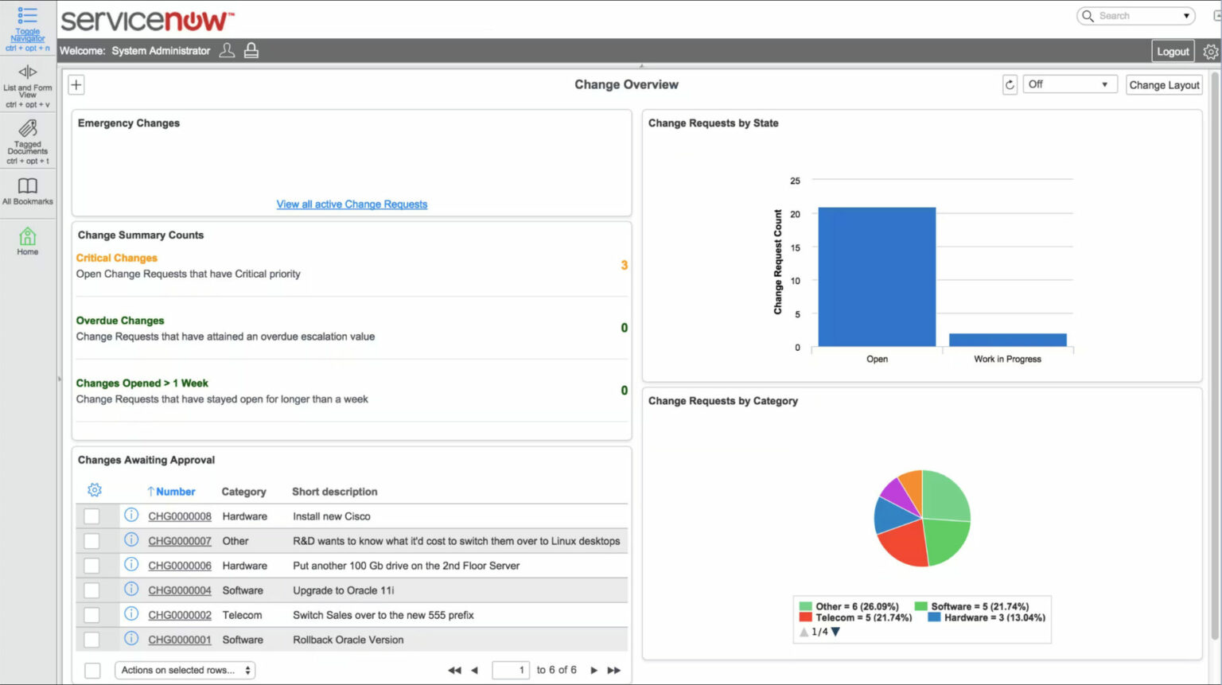The width and height of the screenshot is (1222, 685).
Task: Open the refresh interval dropdown showing Off
Action: [1069, 84]
